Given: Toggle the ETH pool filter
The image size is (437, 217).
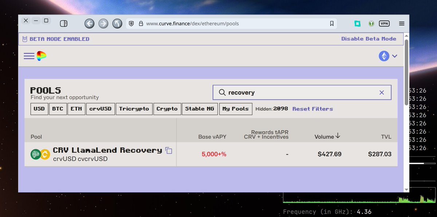Looking at the screenshot, I should tap(76, 109).
